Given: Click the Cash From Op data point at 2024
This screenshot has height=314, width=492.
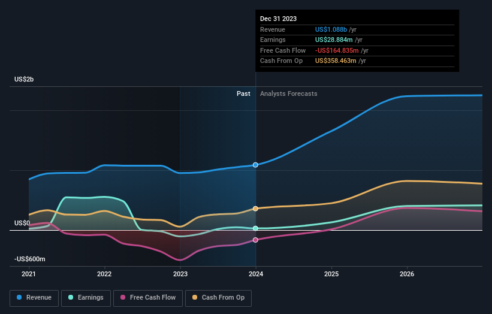Looking at the screenshot, I should coord(255,209).
